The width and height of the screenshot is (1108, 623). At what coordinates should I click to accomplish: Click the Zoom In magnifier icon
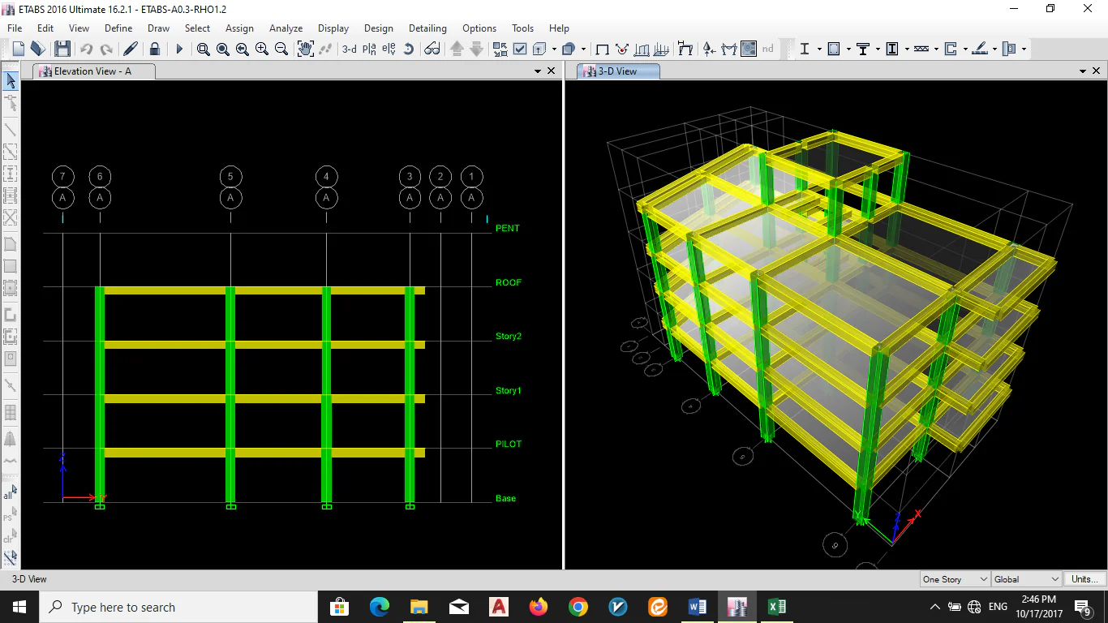click(262, 49)
